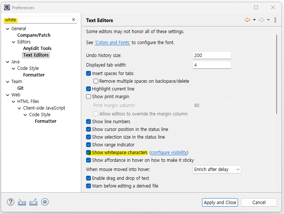This screenshot has width=284, height=214.
Task: Click the back navigation arrow icon
Action: 248,20
